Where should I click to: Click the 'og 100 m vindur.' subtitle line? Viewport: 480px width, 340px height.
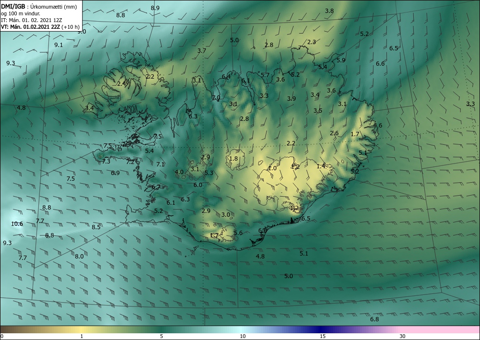tap(20, 13)
